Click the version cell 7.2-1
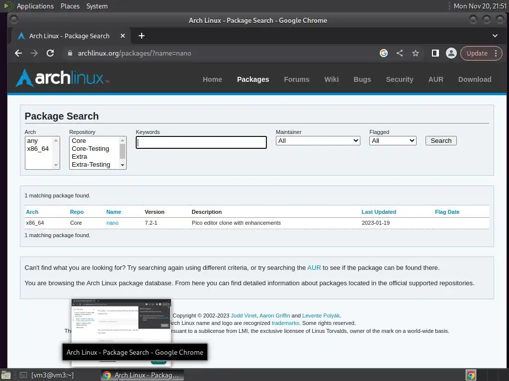Screen dimensions: 509x381 151,223
